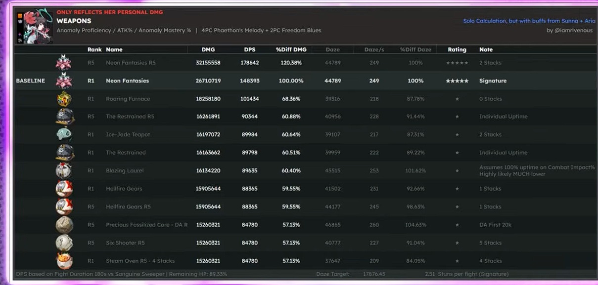Select the Precious Fossilized Core weapon icon
The height and width of the screenshot is (285, 598).
tap(64, 225)
